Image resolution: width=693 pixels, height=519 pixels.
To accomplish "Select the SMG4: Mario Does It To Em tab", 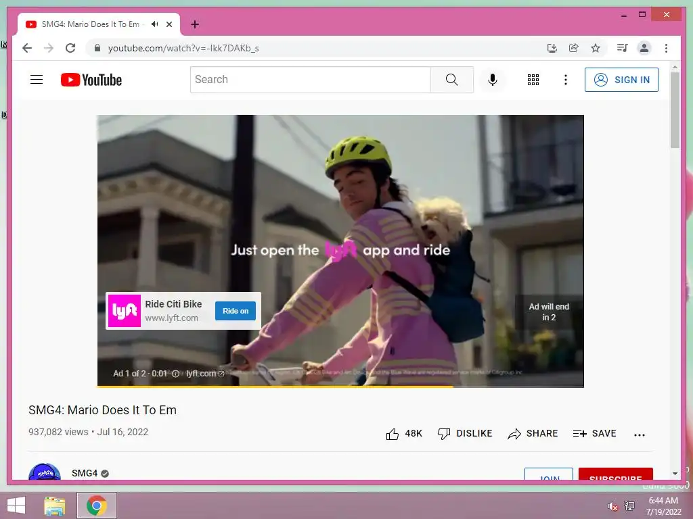I will coord(91,24).
